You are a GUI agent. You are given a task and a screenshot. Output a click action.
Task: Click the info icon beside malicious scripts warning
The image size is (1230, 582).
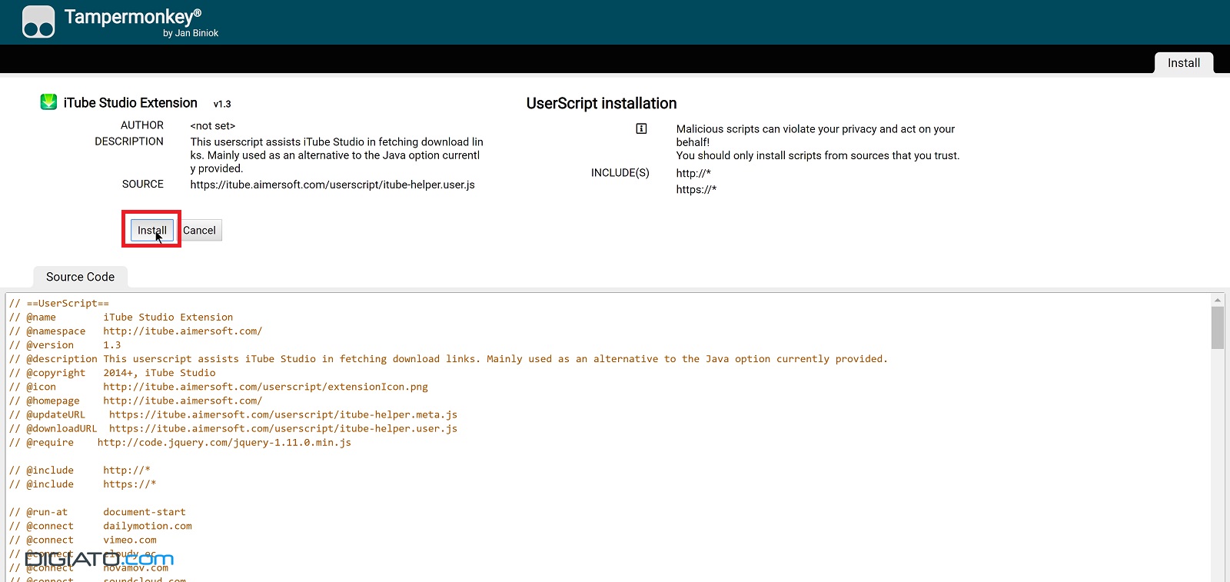pyautogui.click(x=641, y=128)
